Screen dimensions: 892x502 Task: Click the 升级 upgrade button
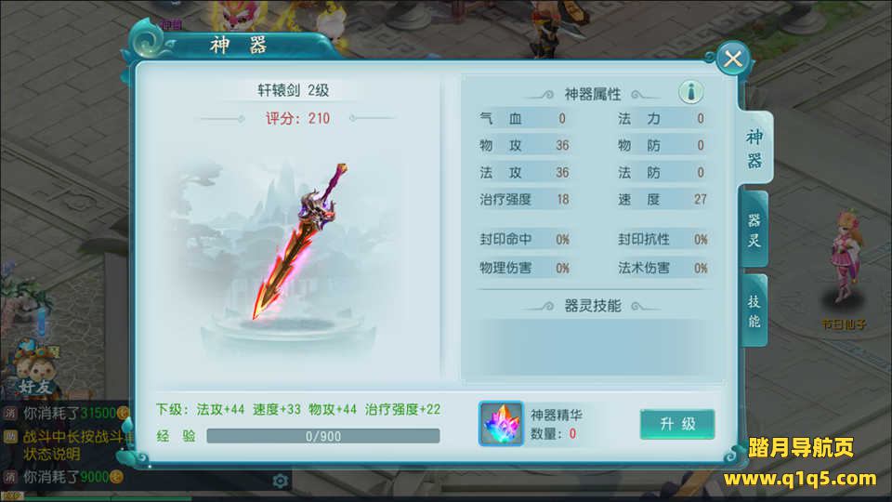click(677, 424)
